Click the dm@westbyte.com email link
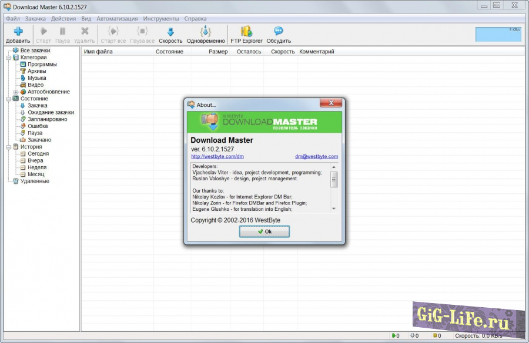The width and height of the screenshot is (529, 343). [x=316, y=157]
